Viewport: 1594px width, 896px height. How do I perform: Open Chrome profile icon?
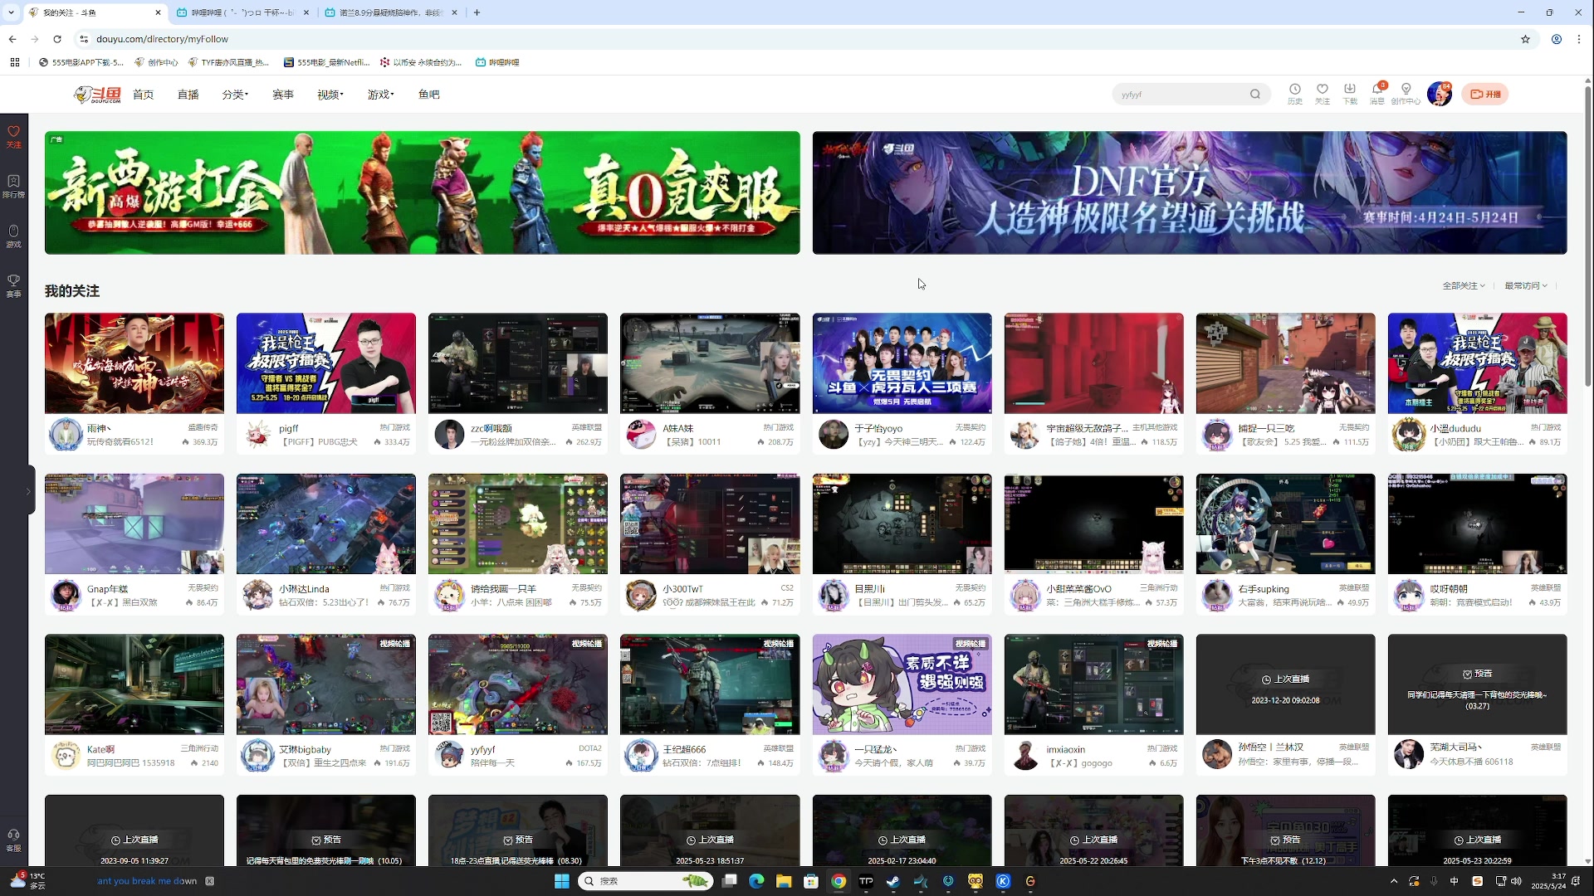1557,39
